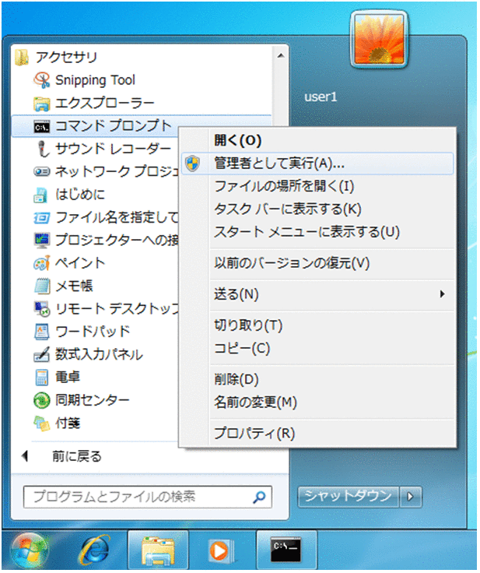Click the ワードパッド label

(93, 332)
